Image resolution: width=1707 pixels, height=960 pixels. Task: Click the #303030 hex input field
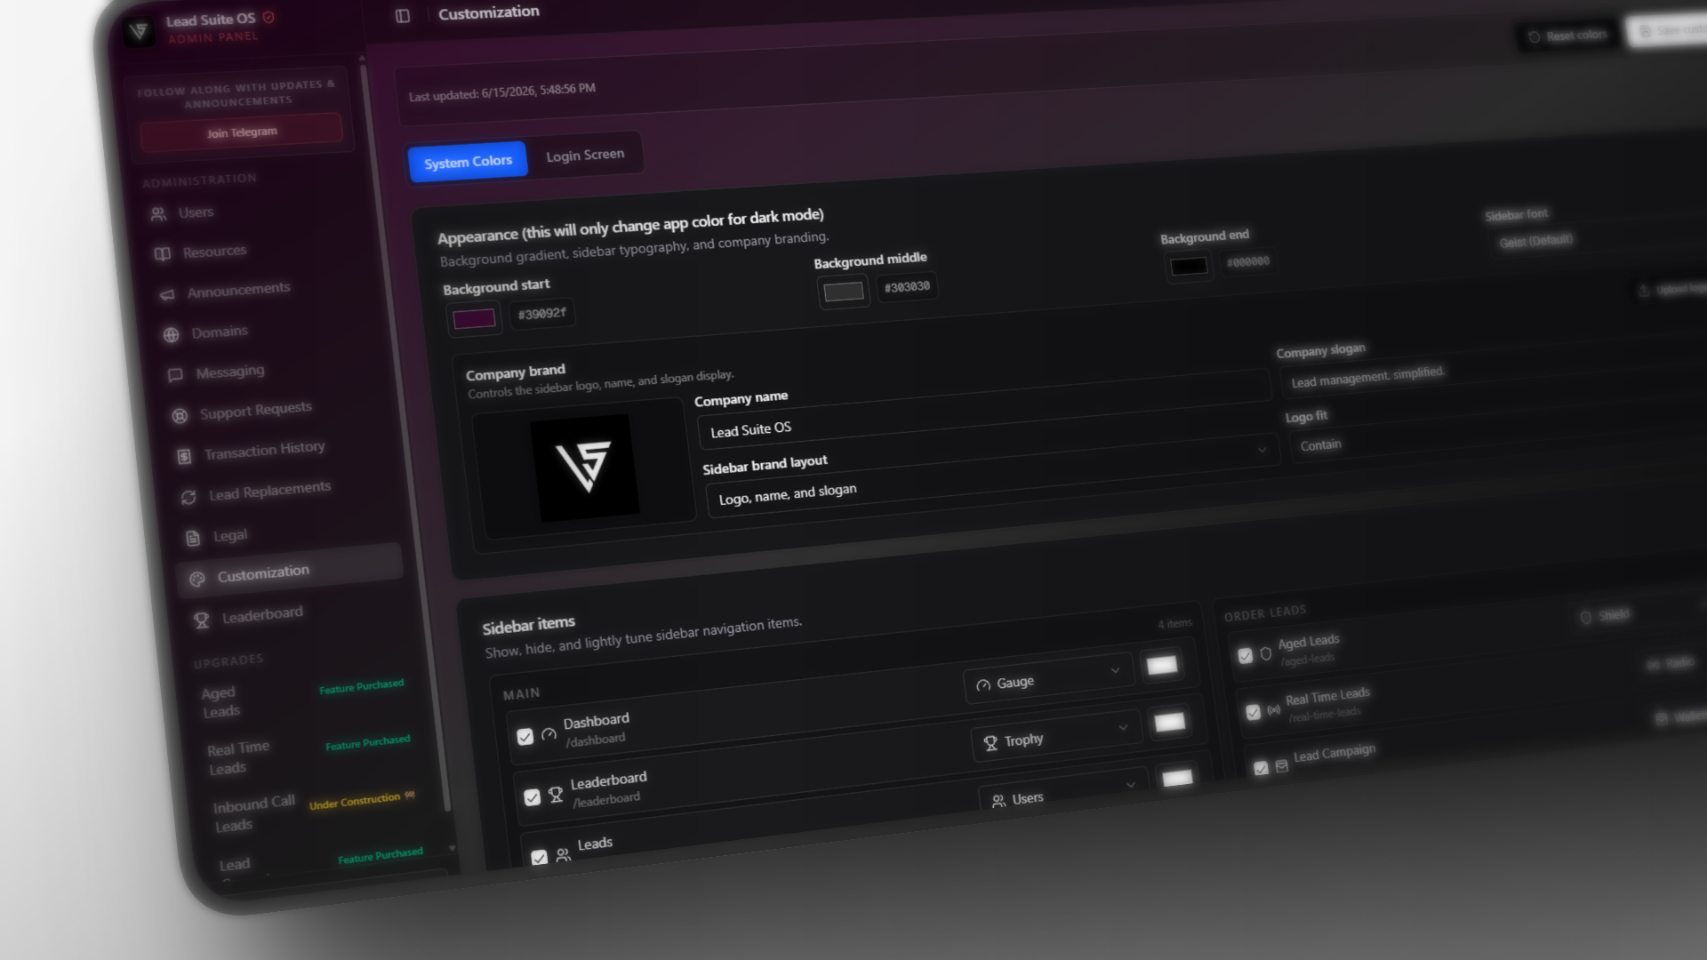(907, 287)
